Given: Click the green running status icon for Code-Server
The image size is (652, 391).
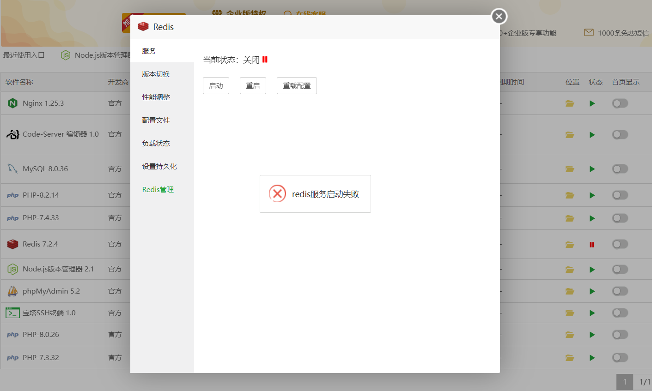Looking at the screenshot, I should 592,135.
